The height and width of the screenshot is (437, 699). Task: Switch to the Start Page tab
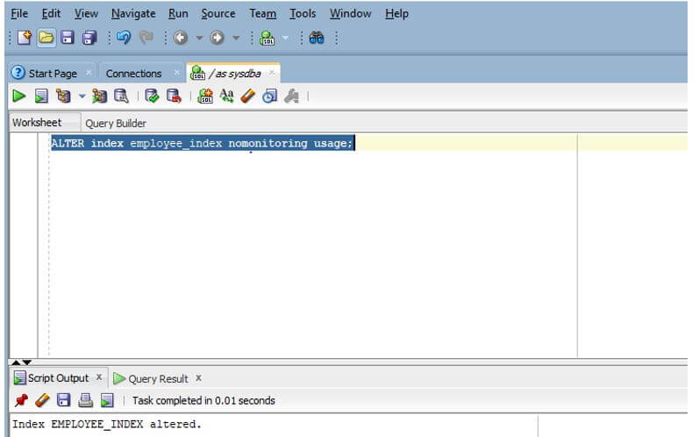(53, 73)
